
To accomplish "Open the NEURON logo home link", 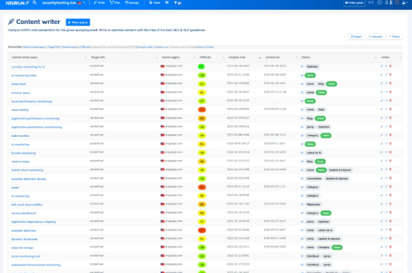I will point(14,3).
